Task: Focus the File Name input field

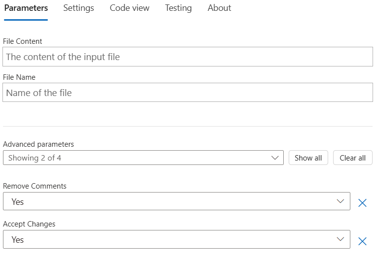Action: [188, 92]
